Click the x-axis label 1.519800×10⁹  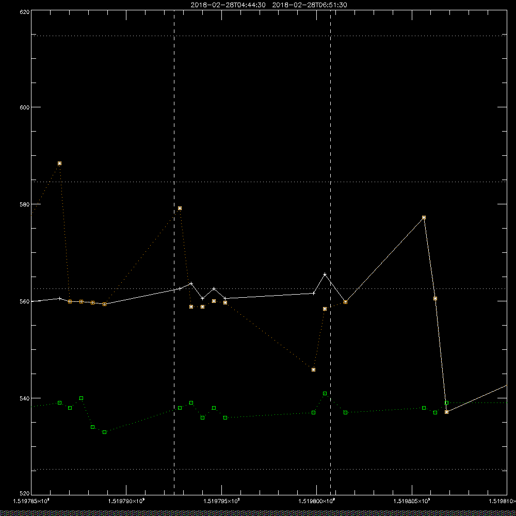pyautogui.click(x=317, y=501)
